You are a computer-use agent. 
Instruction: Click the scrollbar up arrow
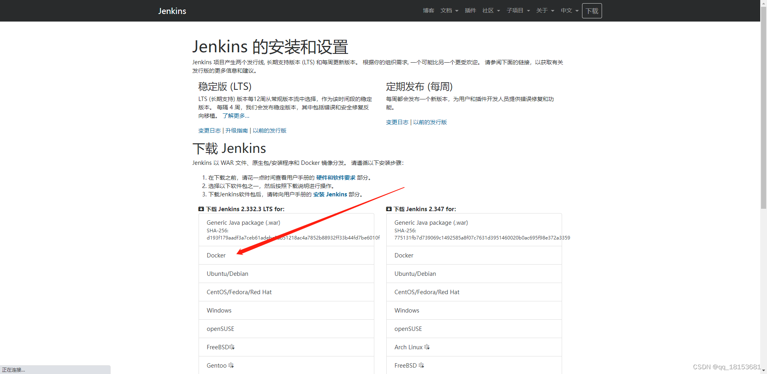point(763,3)
